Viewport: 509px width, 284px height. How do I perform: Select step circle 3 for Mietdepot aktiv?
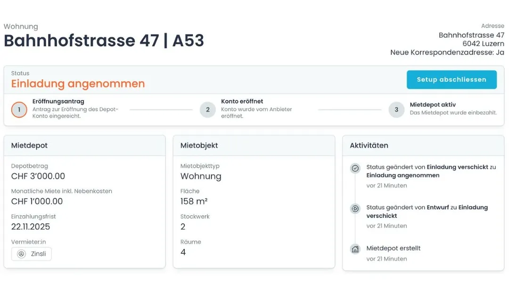tap(396, 109)
